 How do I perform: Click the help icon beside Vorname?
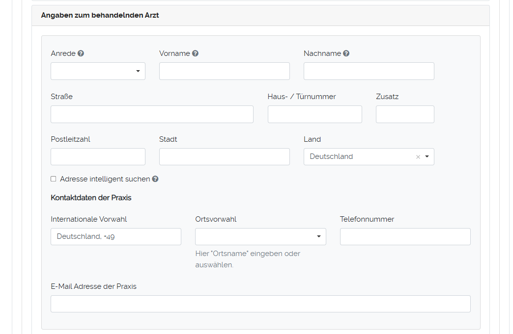[195, 53]
